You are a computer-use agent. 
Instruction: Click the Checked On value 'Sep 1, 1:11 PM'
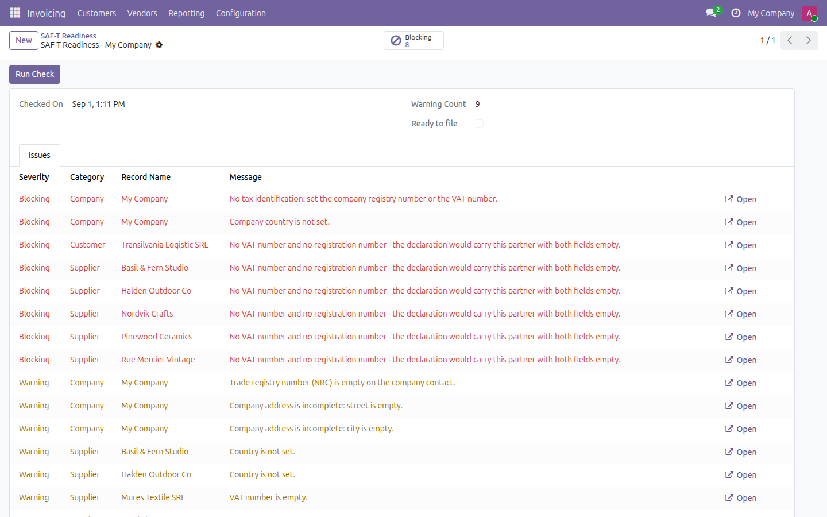point(98,104)
